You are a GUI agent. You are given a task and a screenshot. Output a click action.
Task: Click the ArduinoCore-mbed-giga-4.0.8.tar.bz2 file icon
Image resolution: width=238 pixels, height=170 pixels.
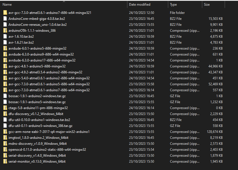(x=5, y=19)
